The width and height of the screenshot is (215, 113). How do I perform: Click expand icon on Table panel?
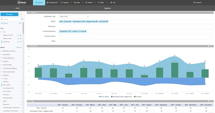211,101
